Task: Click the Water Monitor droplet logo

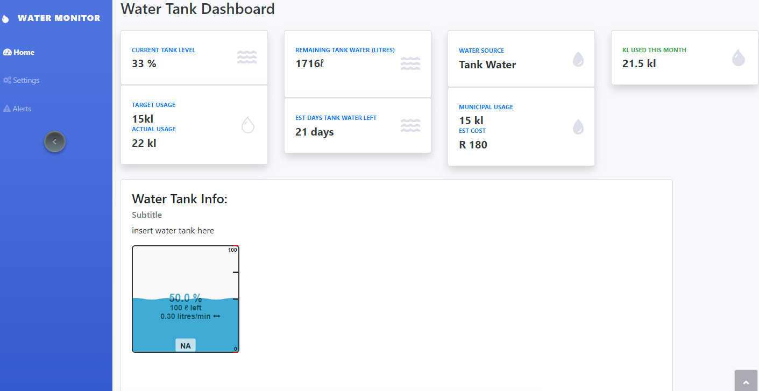Action: point(6,18)
